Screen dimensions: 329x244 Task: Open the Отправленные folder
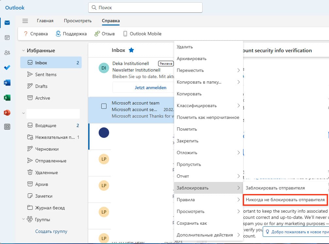[x=51, y=160]
